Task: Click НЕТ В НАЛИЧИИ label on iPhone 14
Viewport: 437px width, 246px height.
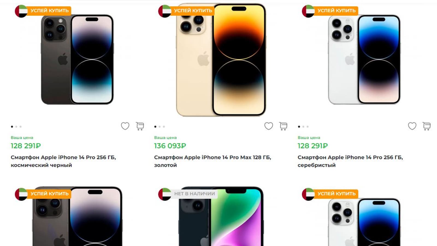Action: 194,194
